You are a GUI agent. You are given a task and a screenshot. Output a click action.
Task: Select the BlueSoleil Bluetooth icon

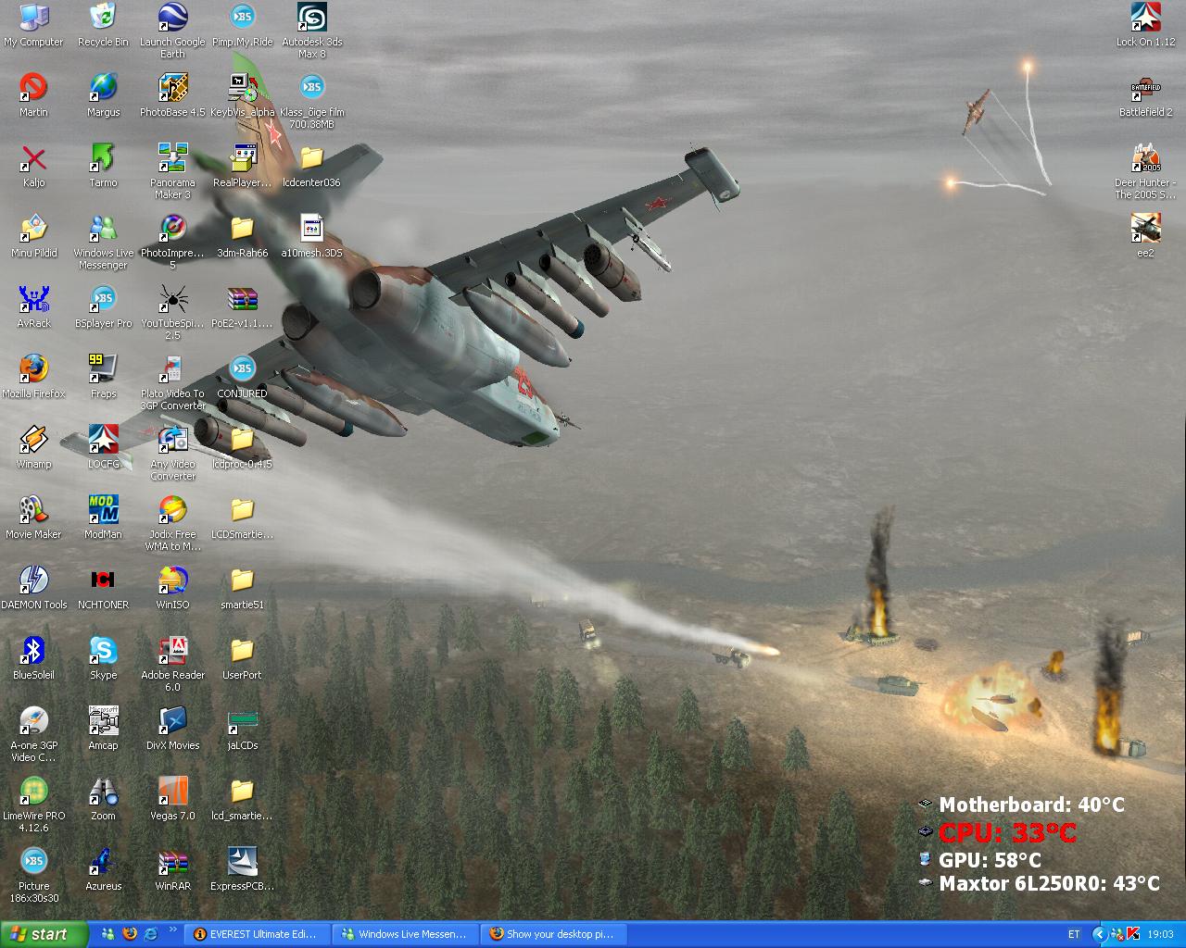pos(33,658)
